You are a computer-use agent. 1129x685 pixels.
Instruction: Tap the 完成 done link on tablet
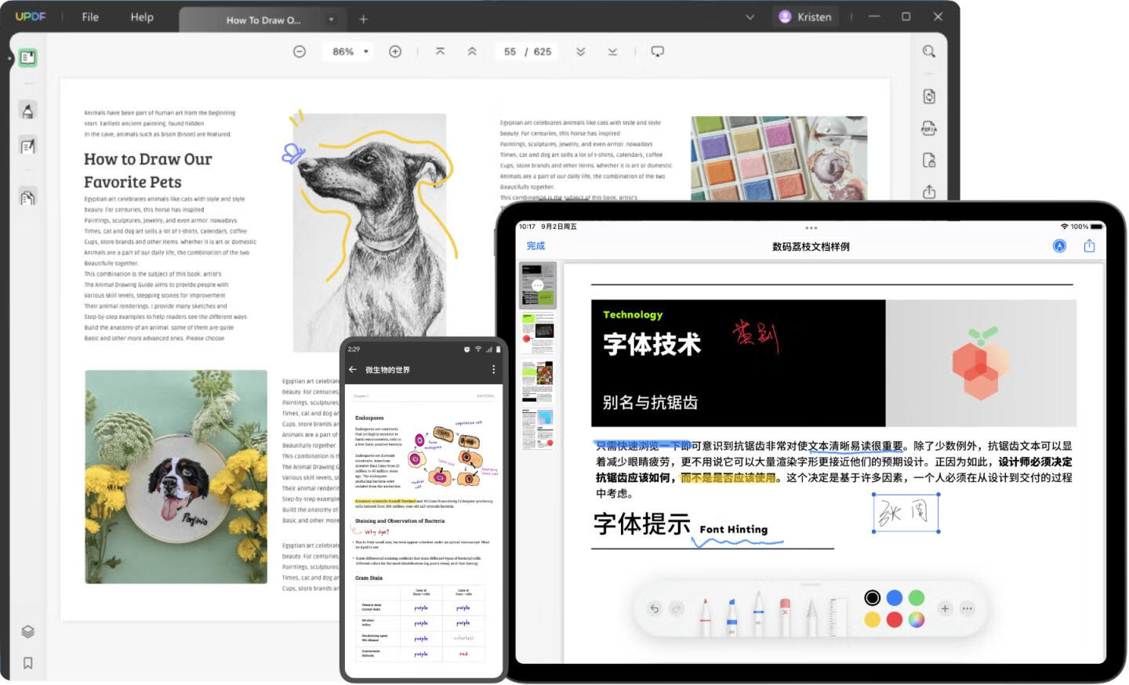pyautogui.click(x=535, y=246)
